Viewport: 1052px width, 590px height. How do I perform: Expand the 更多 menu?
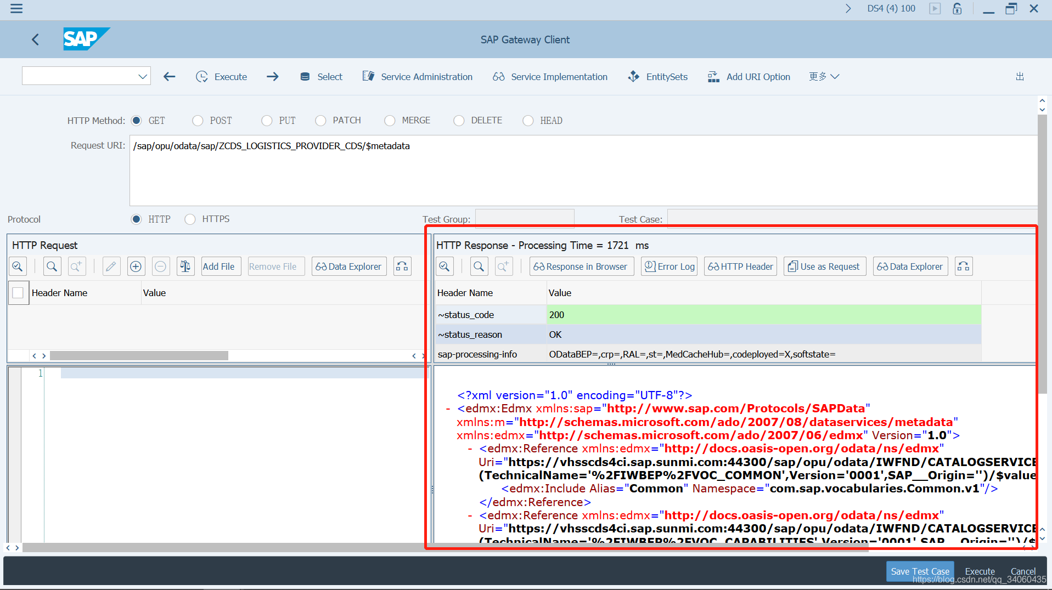824,76
